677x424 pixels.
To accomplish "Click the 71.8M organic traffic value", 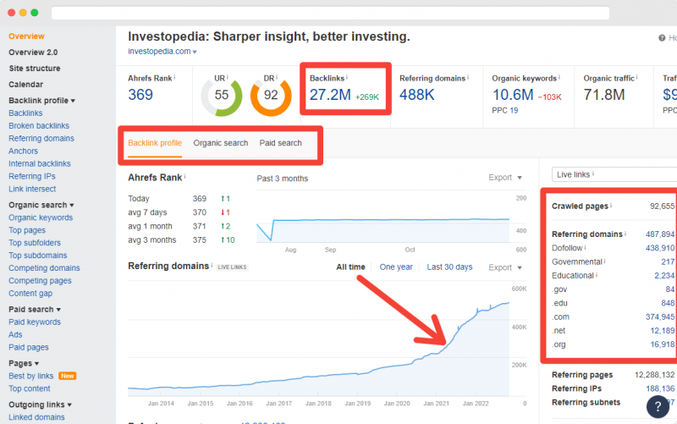I will (x=604, y=95).
